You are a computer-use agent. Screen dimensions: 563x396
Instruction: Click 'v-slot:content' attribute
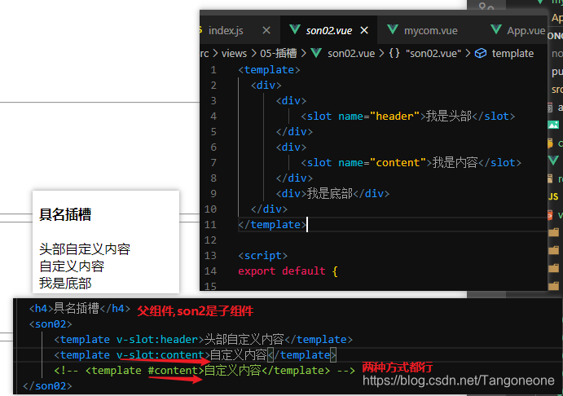pos(161,355)
